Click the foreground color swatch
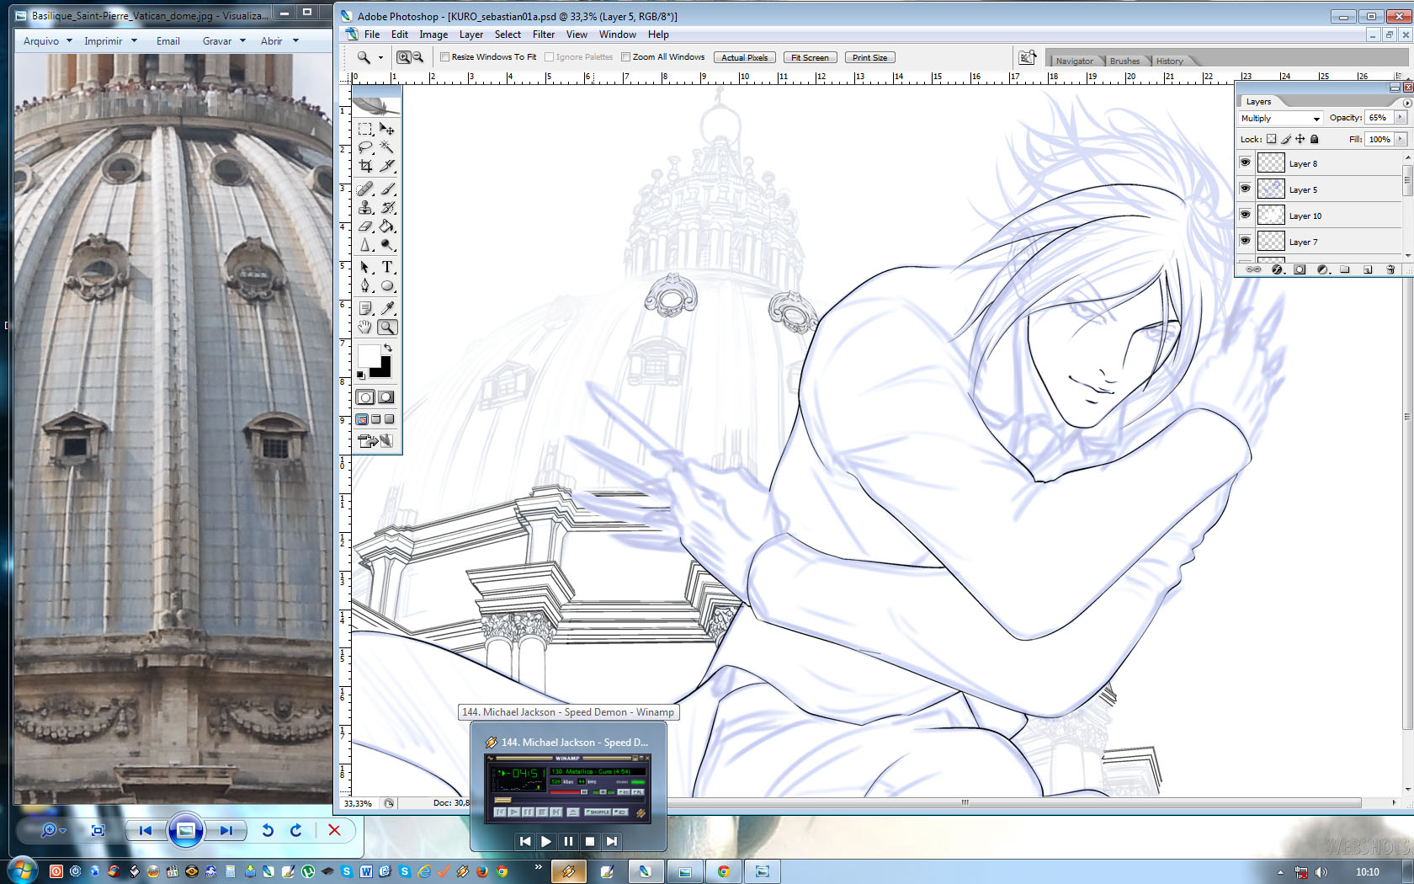1414x884 pixels. click(x=368, y=355)
